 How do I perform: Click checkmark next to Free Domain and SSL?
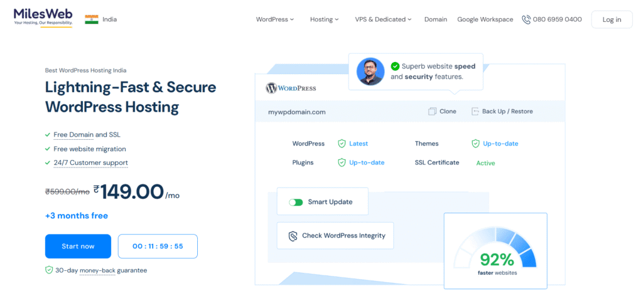click(x=48, y=135)
